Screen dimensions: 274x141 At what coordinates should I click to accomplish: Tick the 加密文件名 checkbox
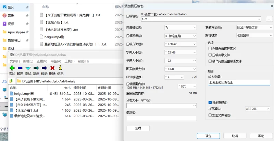pos(210,115)
